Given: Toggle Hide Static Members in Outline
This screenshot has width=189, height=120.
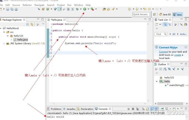Looking at the screenshot, I should pos(174,69).
